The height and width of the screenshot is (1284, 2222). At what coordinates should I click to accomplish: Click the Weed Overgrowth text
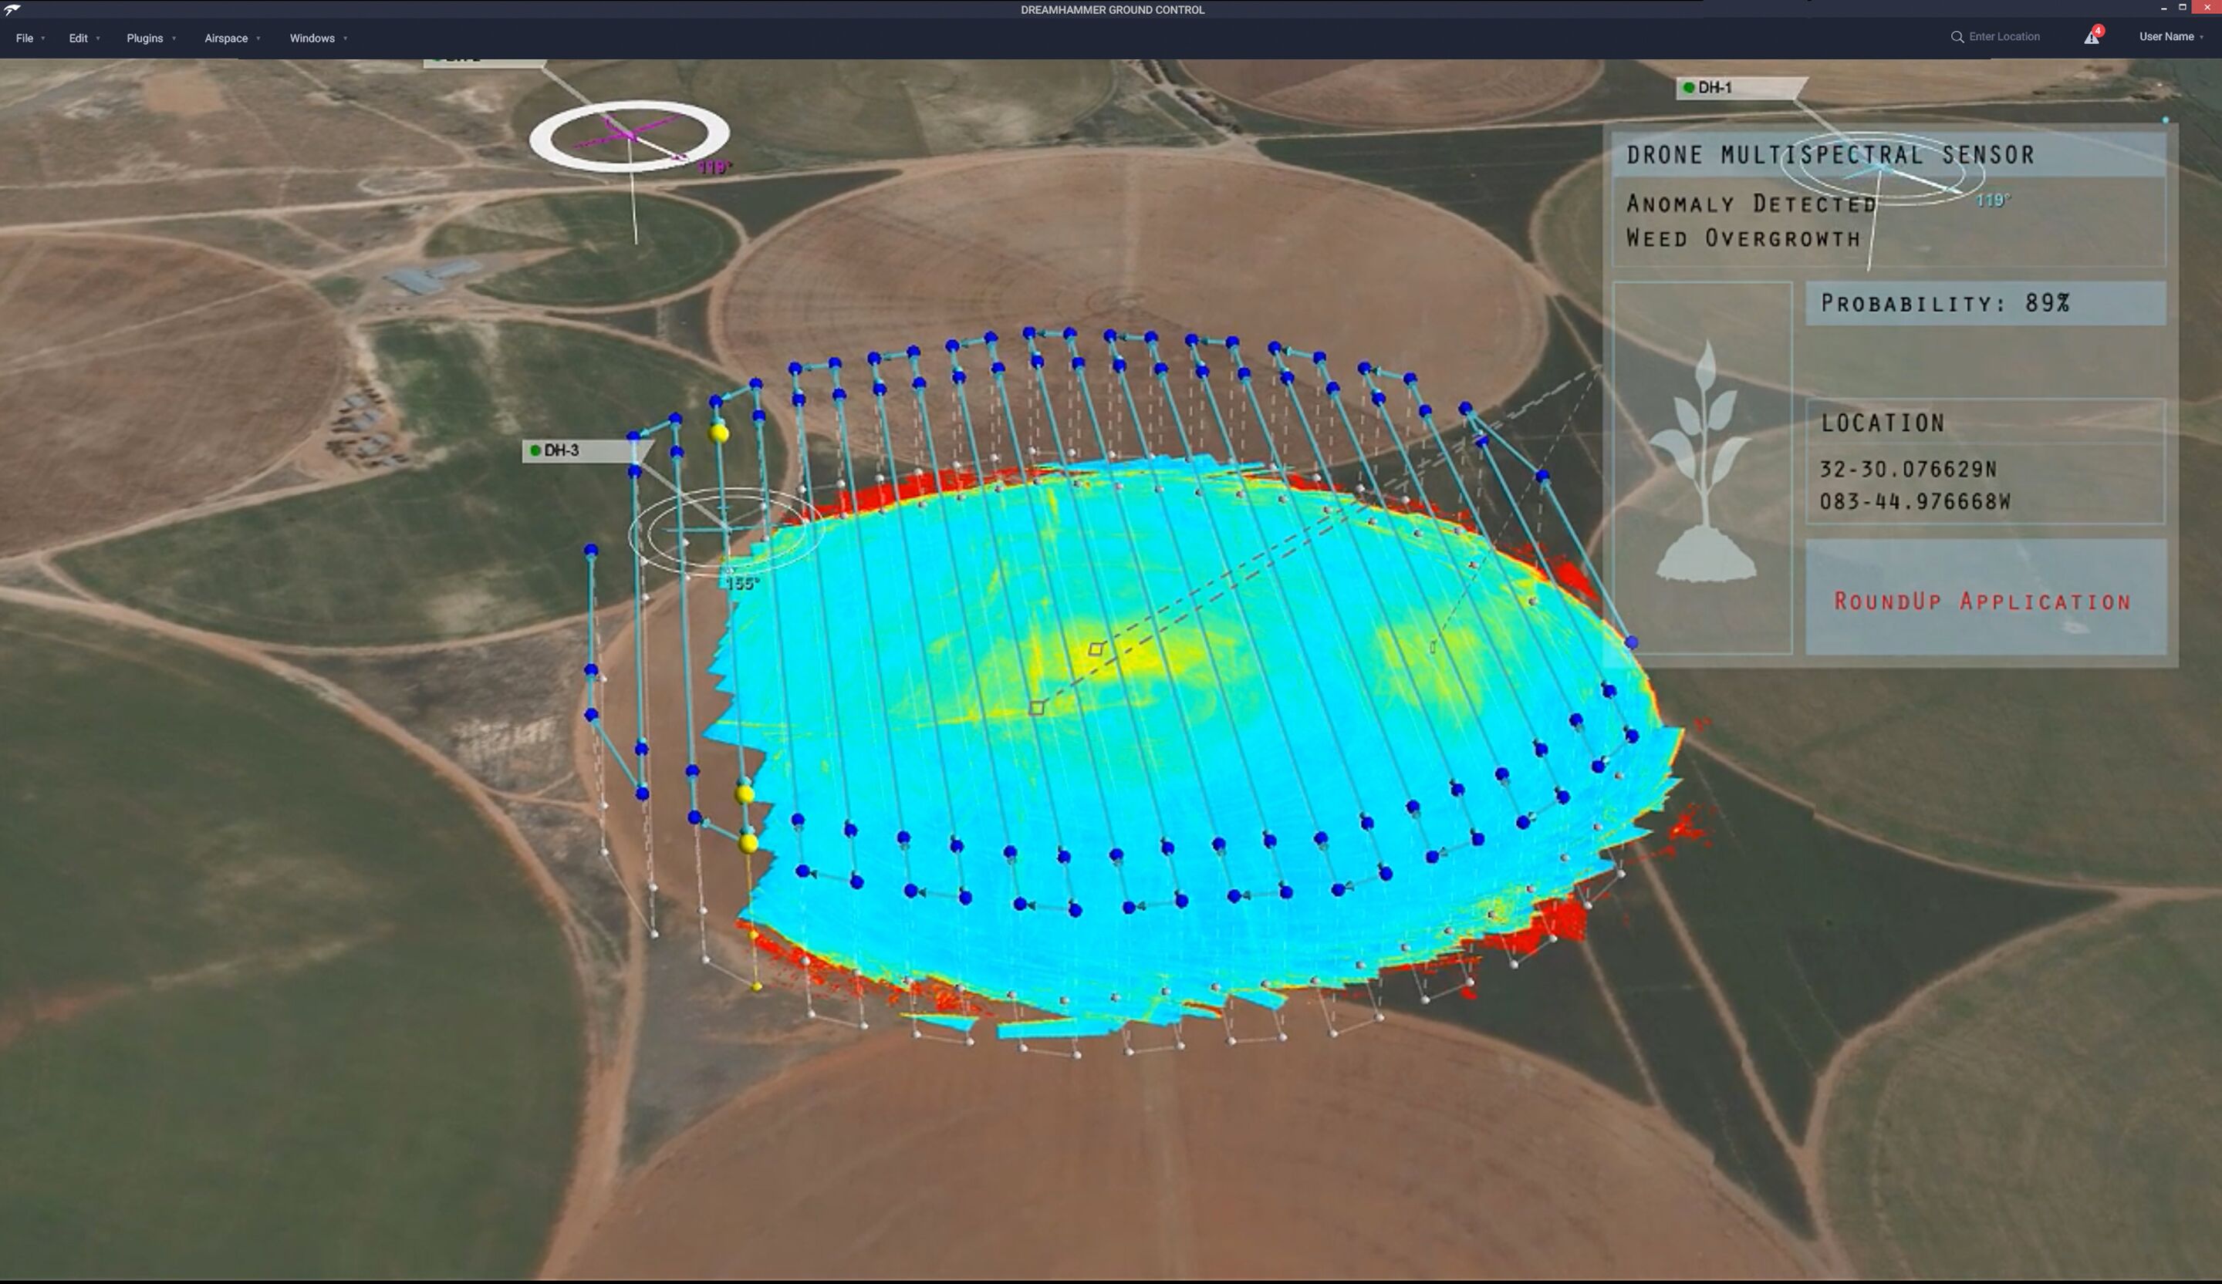point(1743,238)
